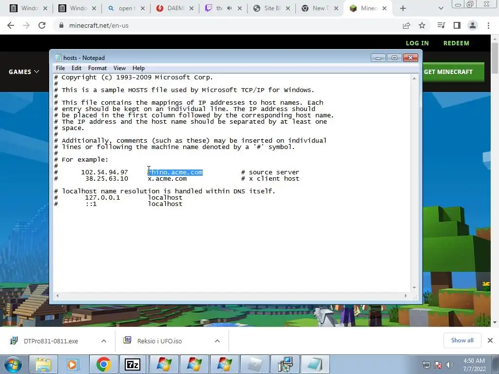Open the Chrome three-dot menu
Viewport: 499px width, 374px height.
488,25
